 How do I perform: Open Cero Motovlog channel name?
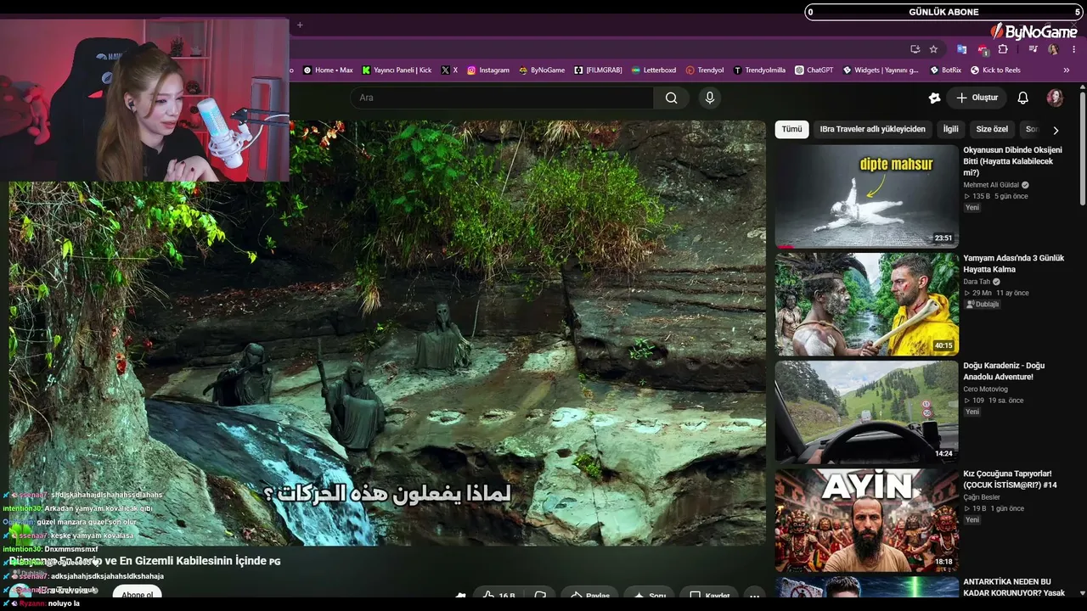click(987, 390)
